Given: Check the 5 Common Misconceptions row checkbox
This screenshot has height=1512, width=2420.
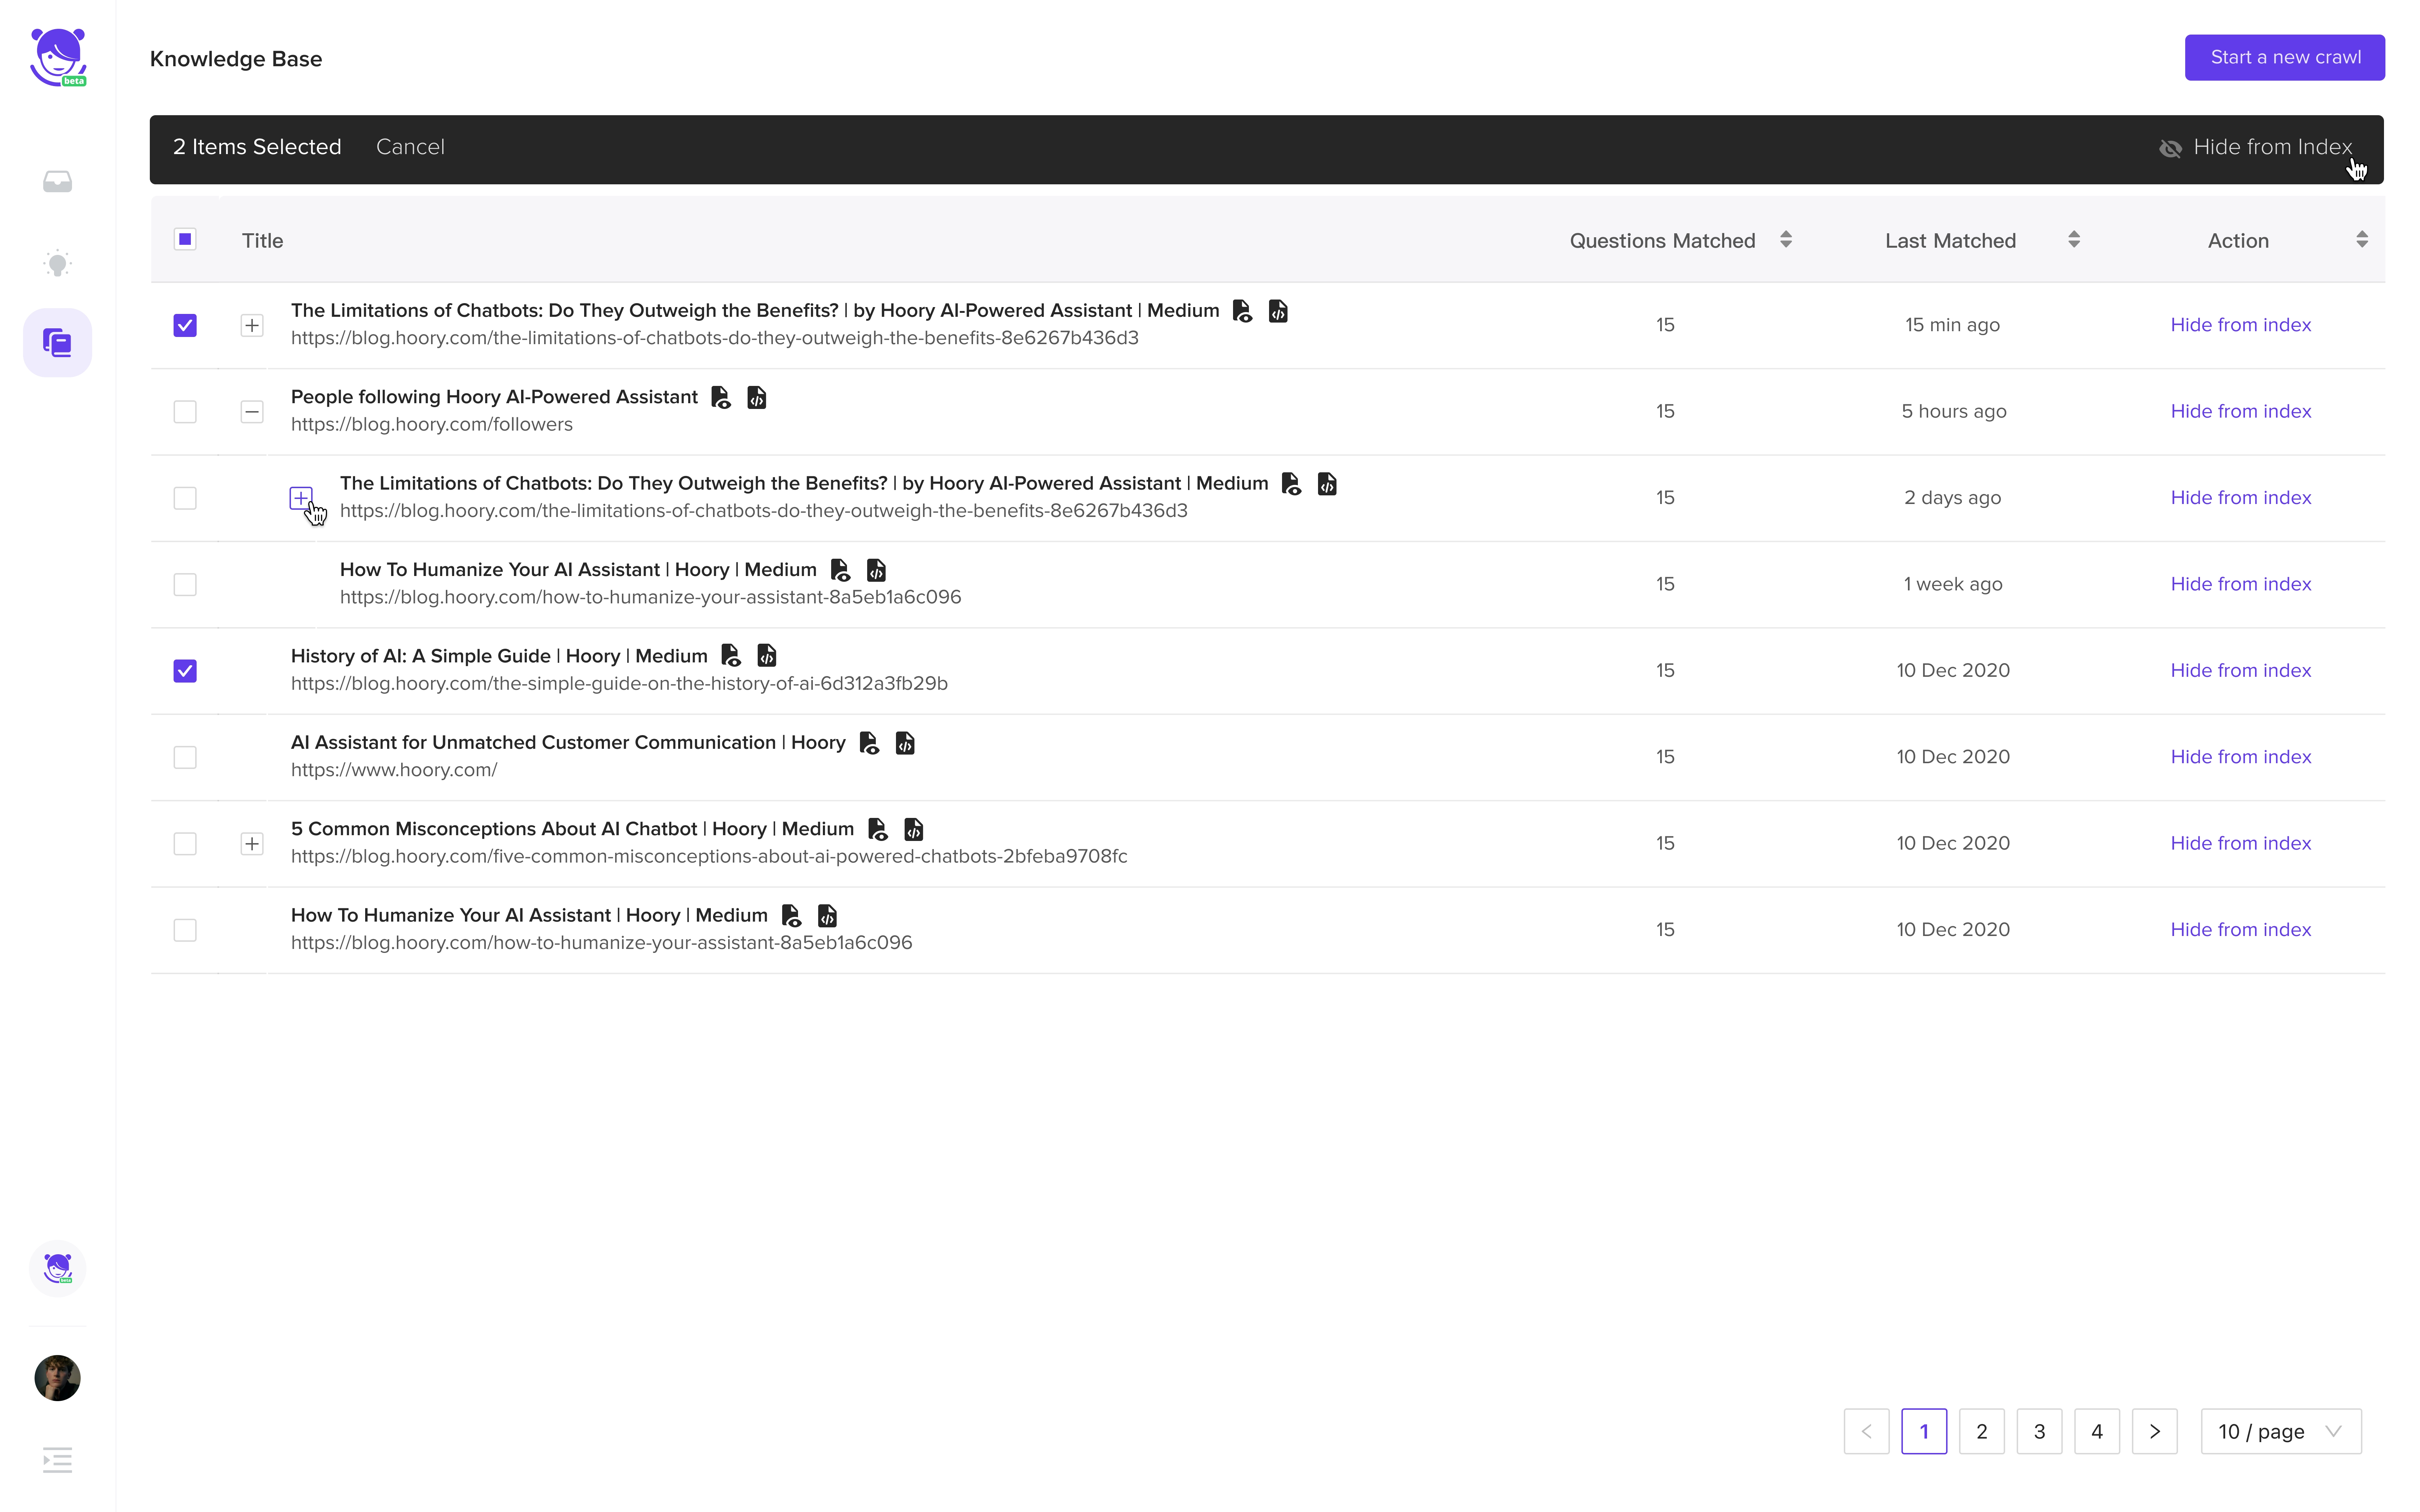Looking at the screenshot, I should click(185, 844).
